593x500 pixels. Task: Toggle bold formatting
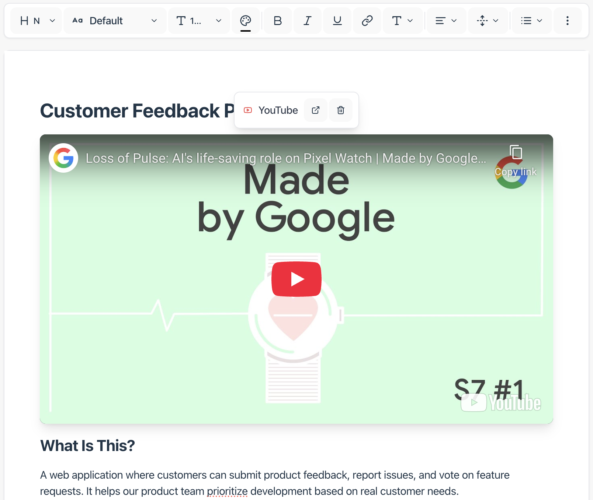pyautogui.click(x=278, y=21)
